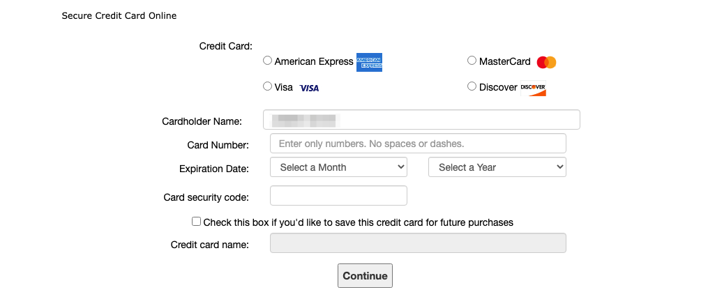Screen dimensions: 715x299
Task: Click the Credit card name field
Action: (x=418, y=243)
